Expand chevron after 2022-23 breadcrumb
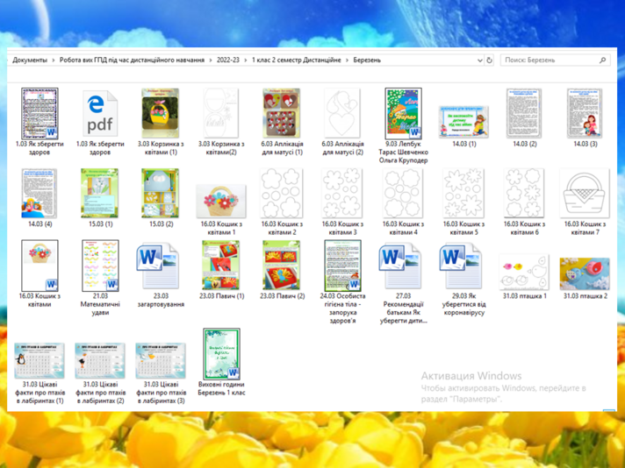The image size is (625, 468). 246,60
